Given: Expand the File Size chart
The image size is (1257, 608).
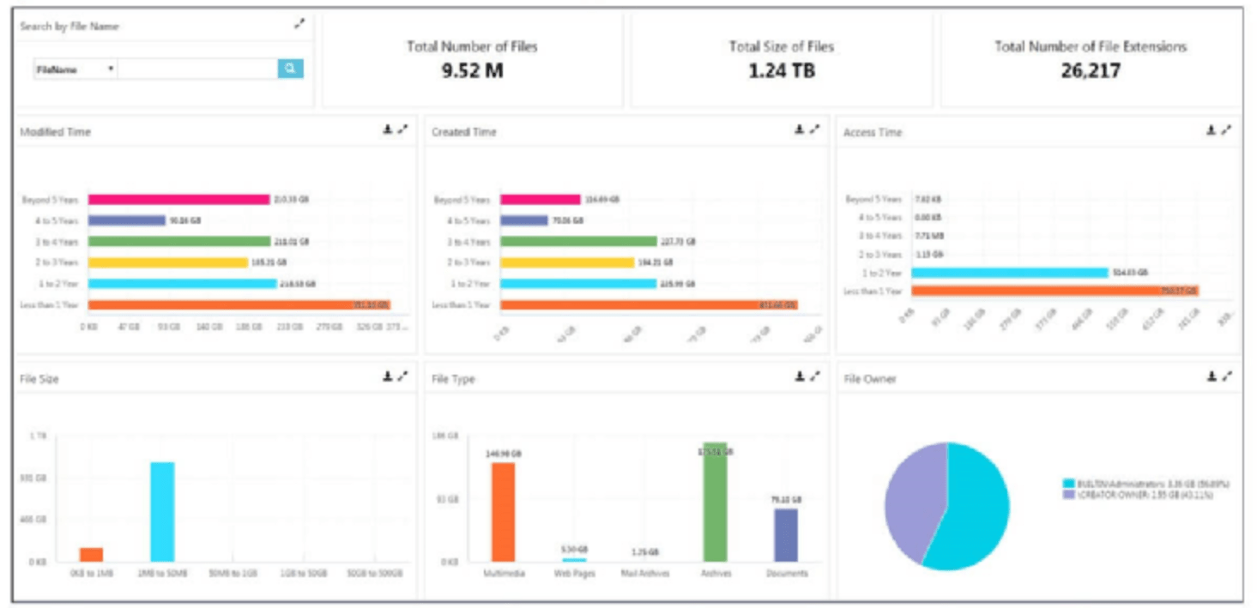Looking at the screenshot, I should coord(403,376).
